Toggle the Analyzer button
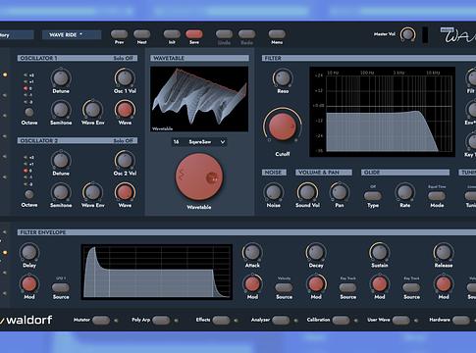Viewport: 476px width, 353px height. coord(281,320)
